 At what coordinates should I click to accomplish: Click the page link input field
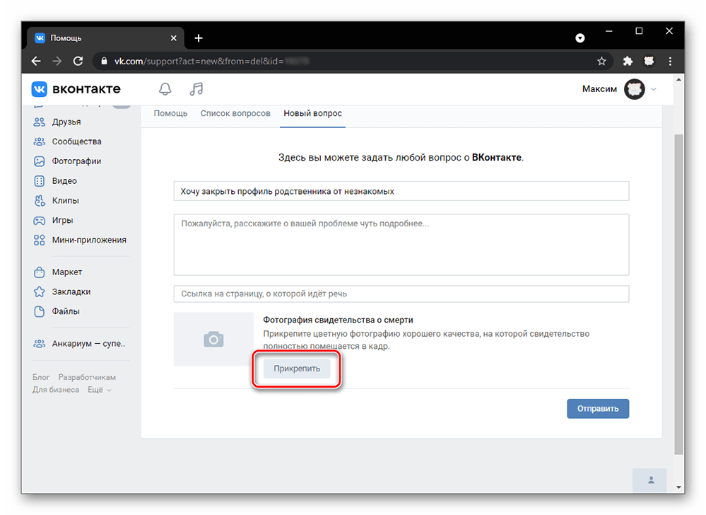pos(401,294)
